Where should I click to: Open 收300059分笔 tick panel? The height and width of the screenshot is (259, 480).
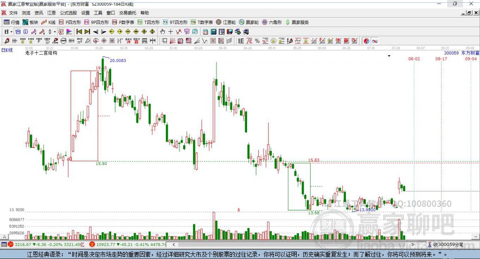point(445,245)
